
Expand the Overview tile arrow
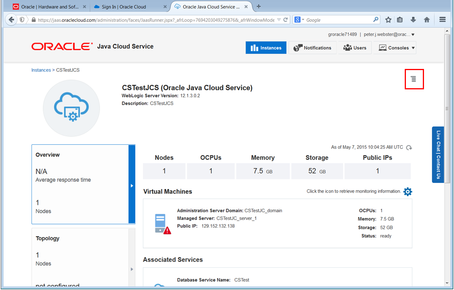click(x=132, y=186)
